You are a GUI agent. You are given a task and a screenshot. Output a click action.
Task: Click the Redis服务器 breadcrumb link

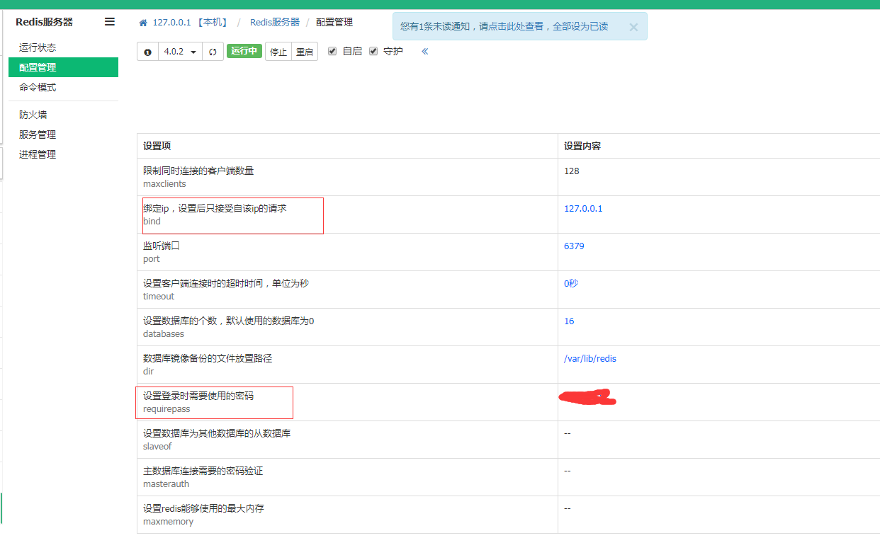pyautogui.click(x=275, y=23)
